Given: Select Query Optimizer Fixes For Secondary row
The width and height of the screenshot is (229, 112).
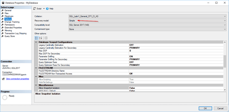Looking at the screenshot, I should tap(131, 65).
